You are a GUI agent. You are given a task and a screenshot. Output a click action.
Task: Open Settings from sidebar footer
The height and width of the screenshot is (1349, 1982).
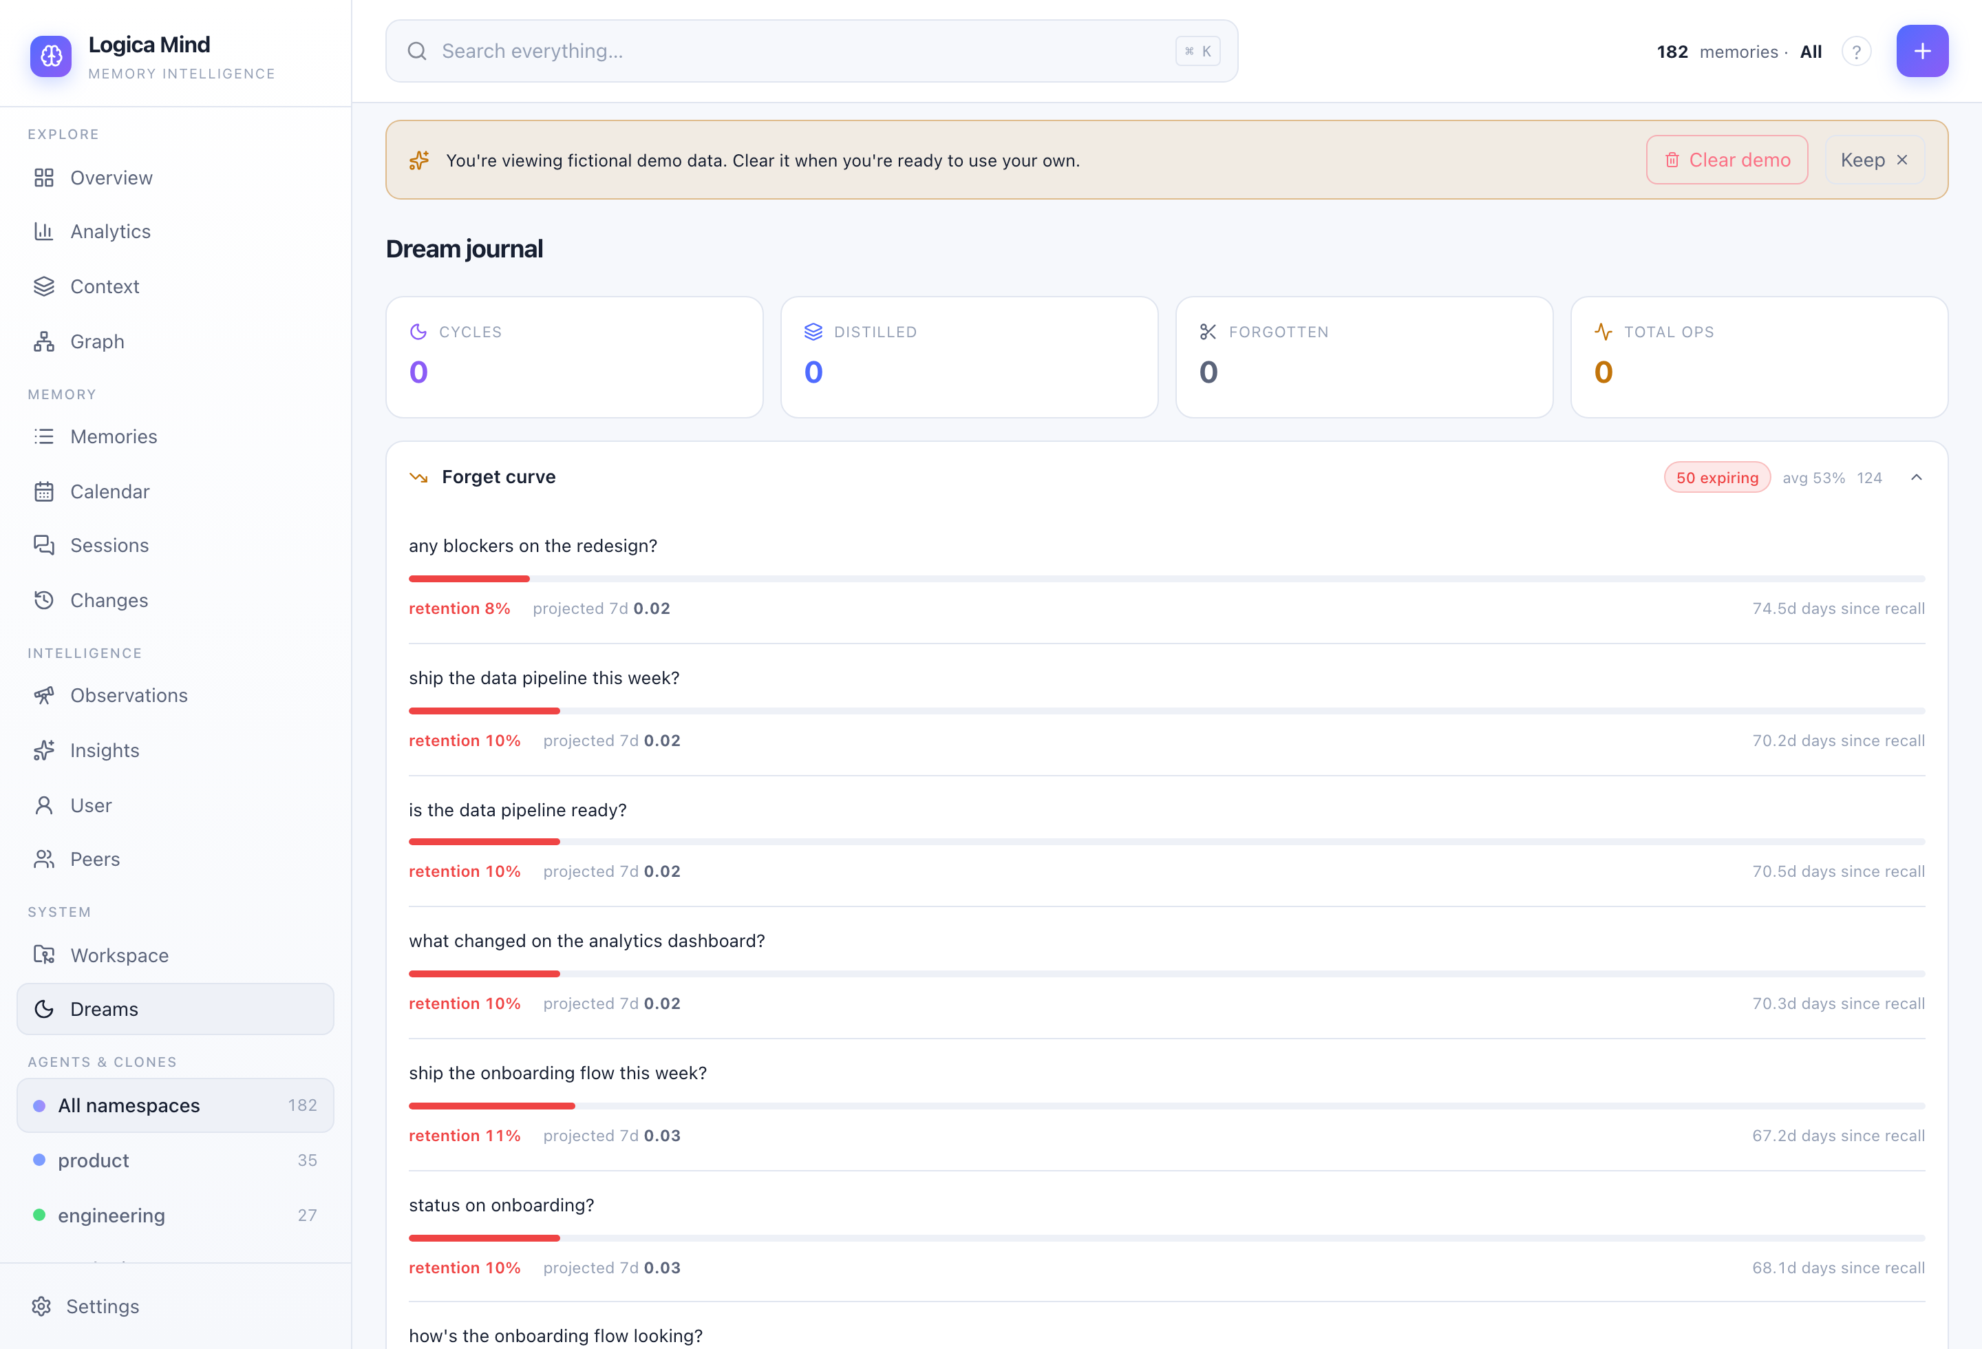tap(175, 1306)
